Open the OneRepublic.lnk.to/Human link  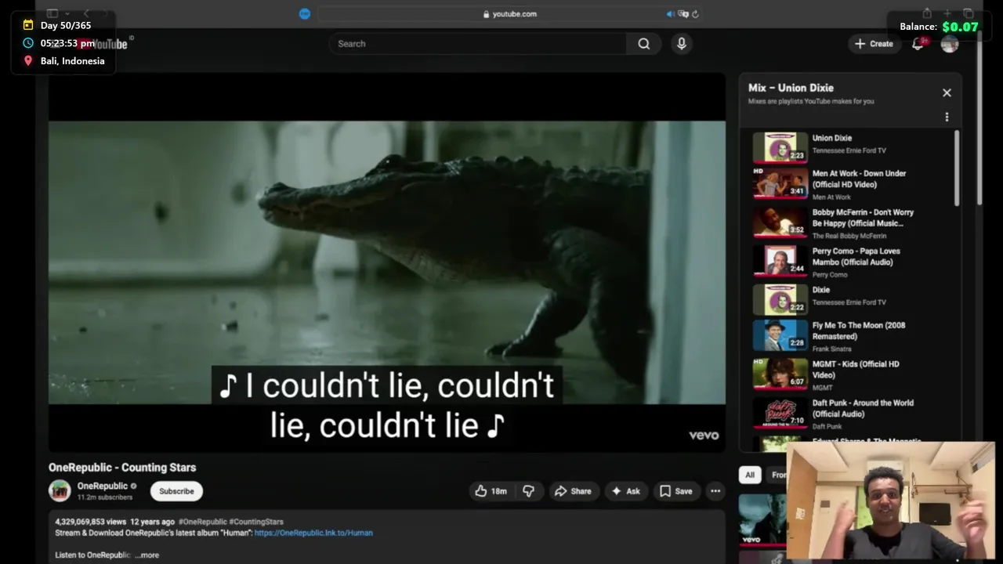(313, 533)
